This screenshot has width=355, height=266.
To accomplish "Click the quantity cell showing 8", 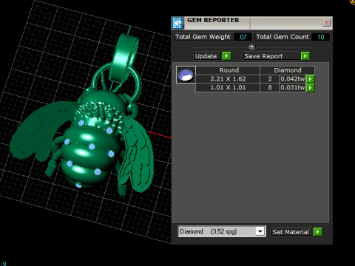I will point(270,88).
